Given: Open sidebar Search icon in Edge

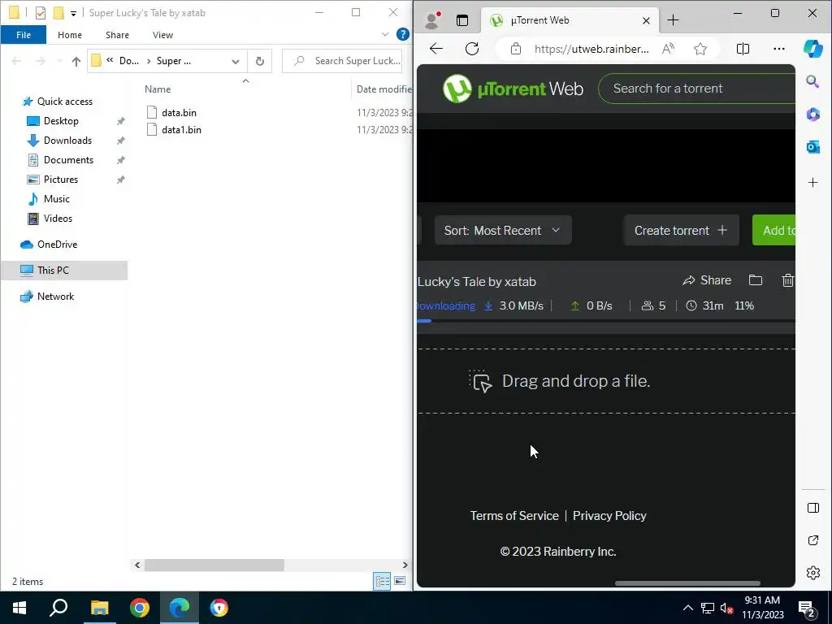Looking at the screenshot, I should coord(812,81).
